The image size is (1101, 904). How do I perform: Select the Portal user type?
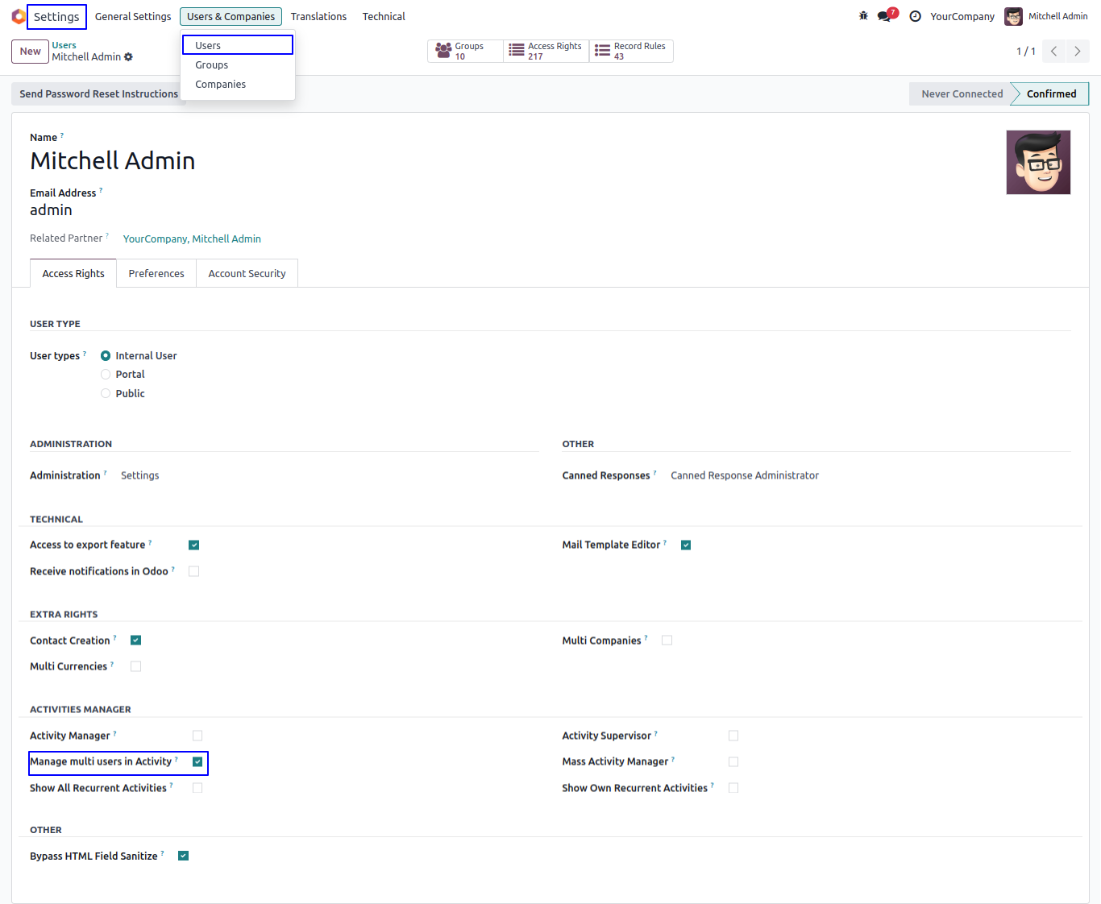[106, 375]
